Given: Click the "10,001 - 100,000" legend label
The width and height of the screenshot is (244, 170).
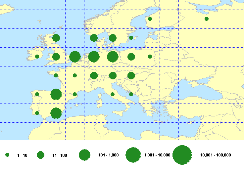Looking at the screenshot, I should pyautogui.click(x=216, y=155).
